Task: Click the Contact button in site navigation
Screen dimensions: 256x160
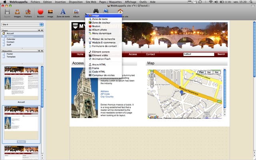Action: pos(150,54)
